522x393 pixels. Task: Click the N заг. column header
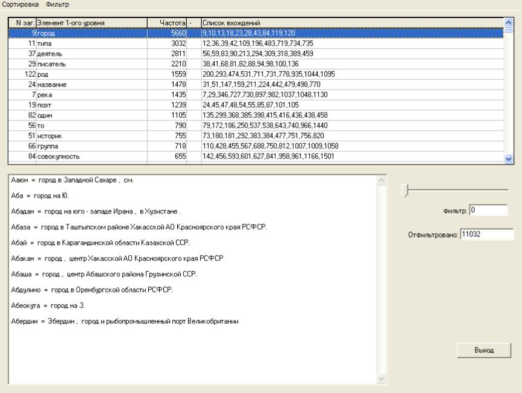click(22, 22)
